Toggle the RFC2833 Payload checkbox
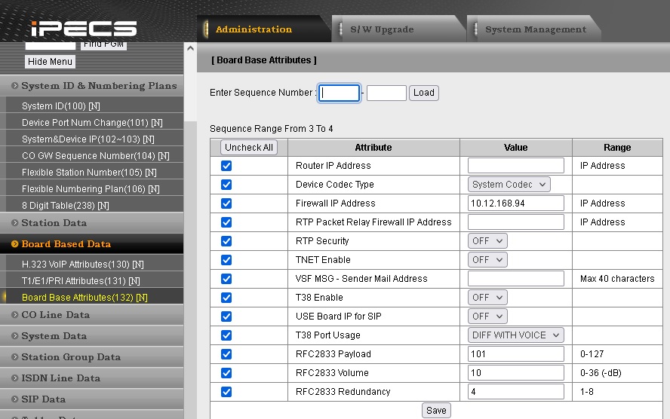Screen dimensions: 670x419 [x=226, y=354]
